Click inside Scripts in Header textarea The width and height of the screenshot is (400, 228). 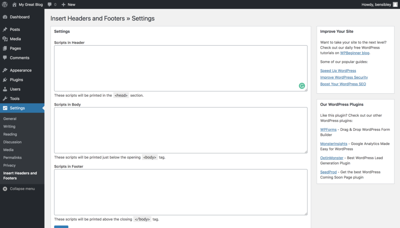coord(180,68)
